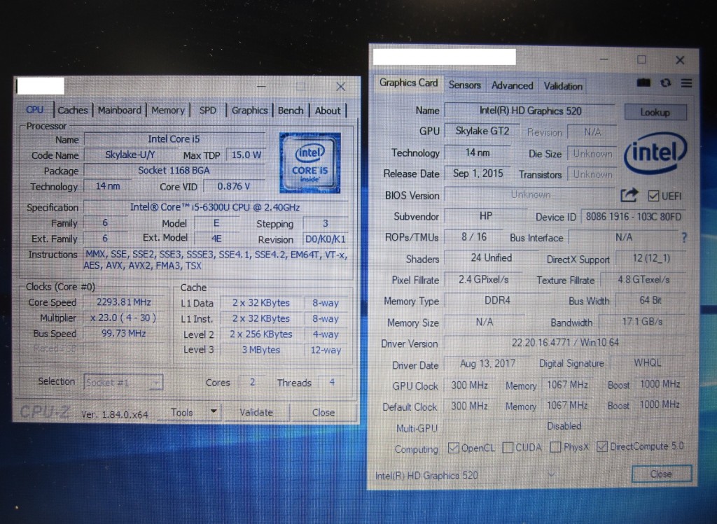Click the BIOS export share icon
717x524 pixels.
click(629, 195)
